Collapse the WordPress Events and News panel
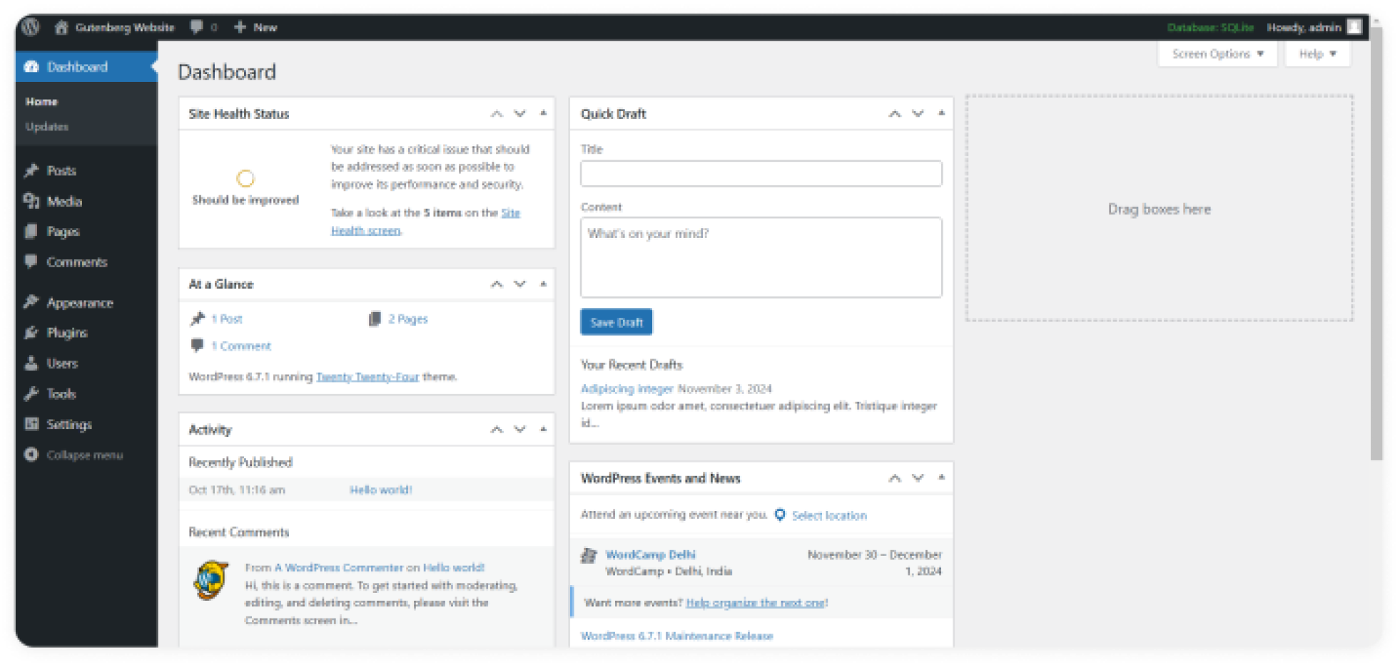The width and height of the screenshot is (1400, 667). (x=942, y=477)
